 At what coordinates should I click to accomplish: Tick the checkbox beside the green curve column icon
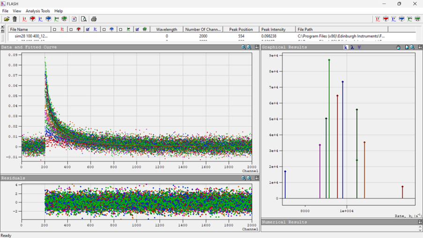click(120, 30)
